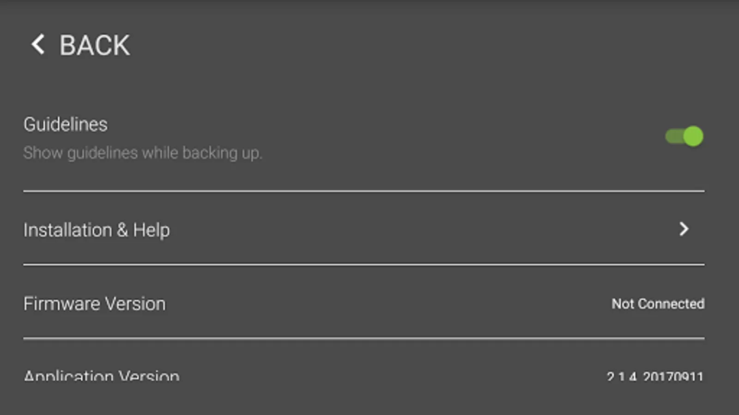Image resolution: width=739 pixels, height=415 pixels.
Task: Click the Guidelines setting title
Action: pos(66,125)
